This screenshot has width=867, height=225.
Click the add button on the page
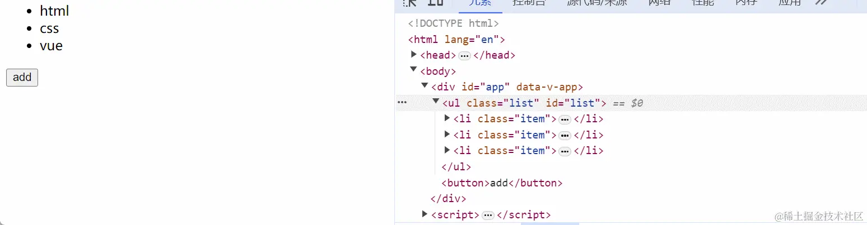tap(22, 77)
